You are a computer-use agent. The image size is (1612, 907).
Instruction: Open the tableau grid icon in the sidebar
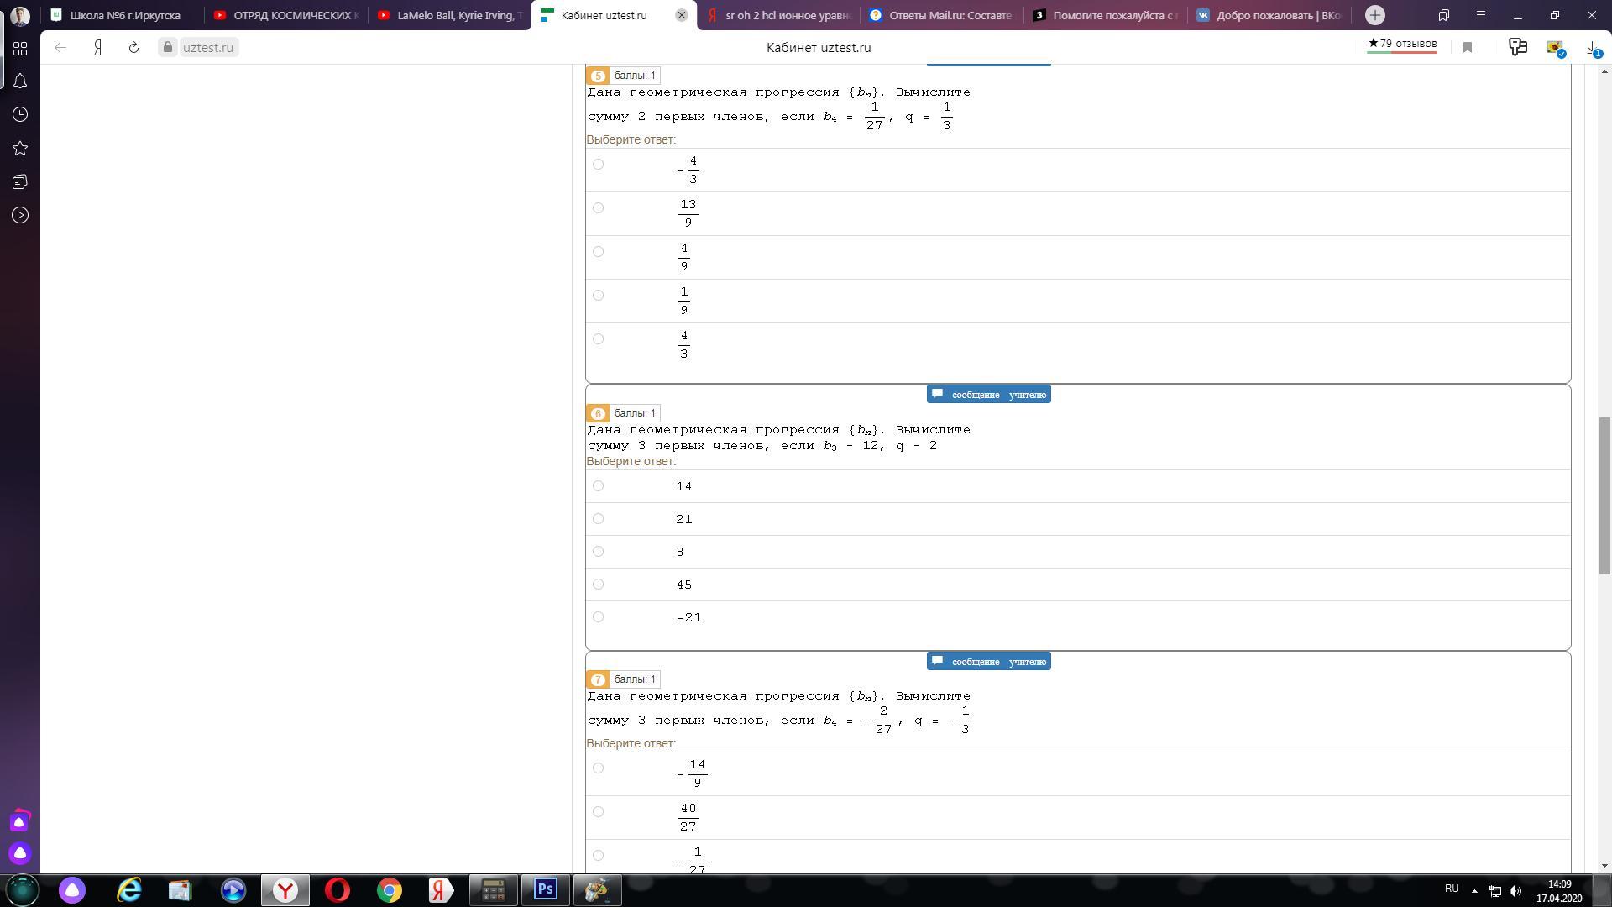click(x=20, y=48)
